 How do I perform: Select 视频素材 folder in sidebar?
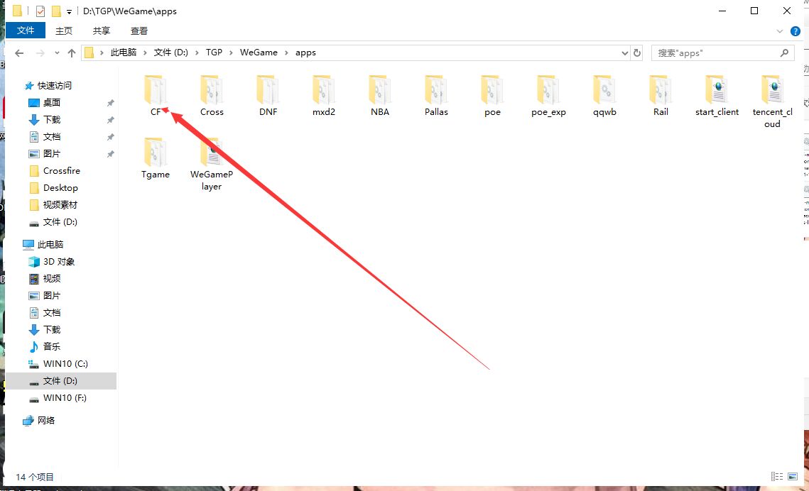click(60, 204)
